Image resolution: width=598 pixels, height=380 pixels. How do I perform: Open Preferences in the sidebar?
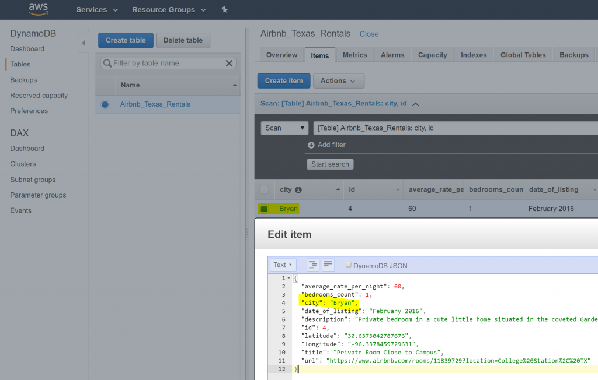coord(29,111)
